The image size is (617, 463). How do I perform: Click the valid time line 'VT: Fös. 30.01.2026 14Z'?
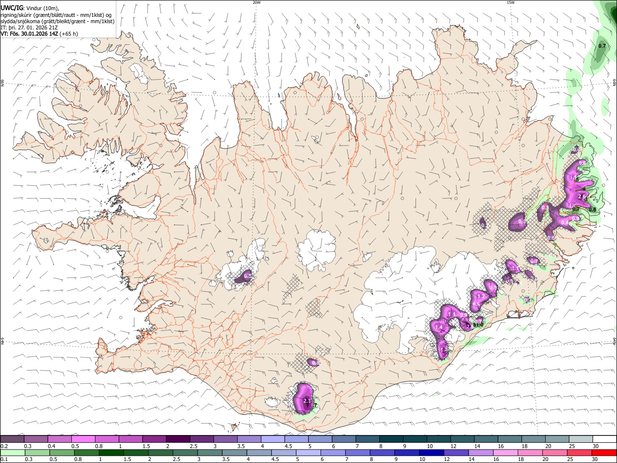pos(29,34)
